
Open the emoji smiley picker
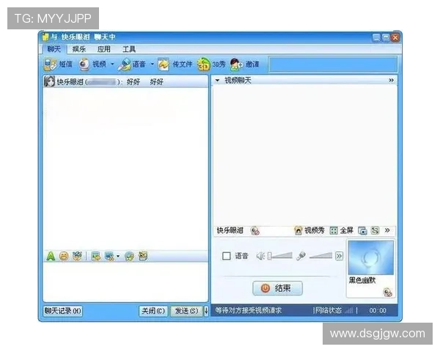click(64, 256)
